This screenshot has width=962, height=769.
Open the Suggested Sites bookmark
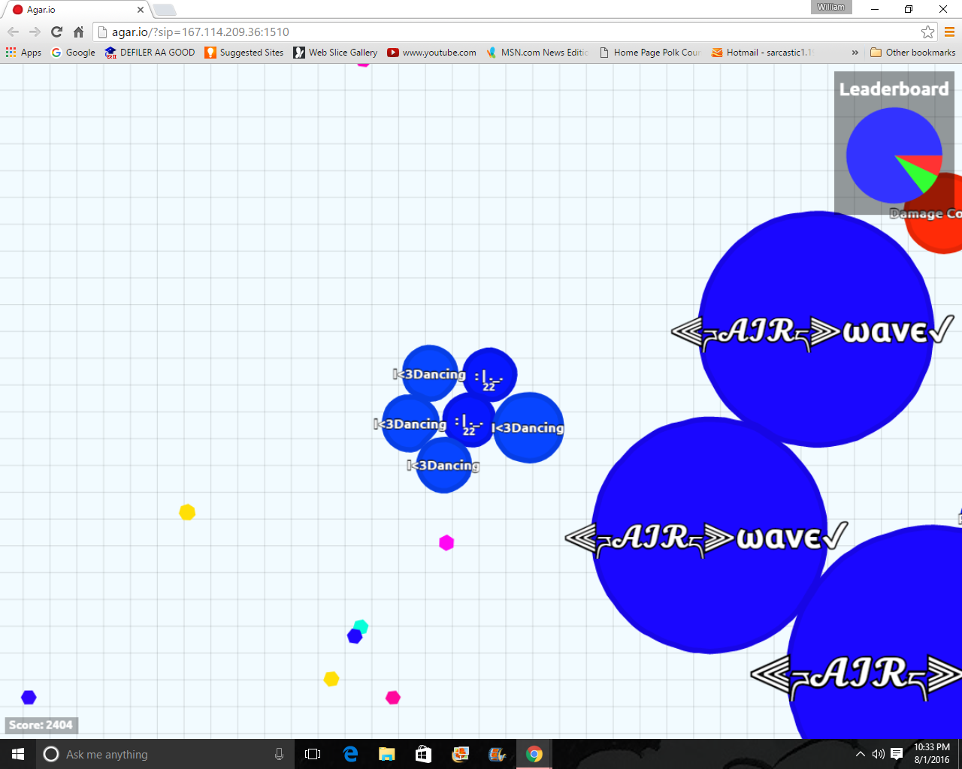[x=244, y=53]
